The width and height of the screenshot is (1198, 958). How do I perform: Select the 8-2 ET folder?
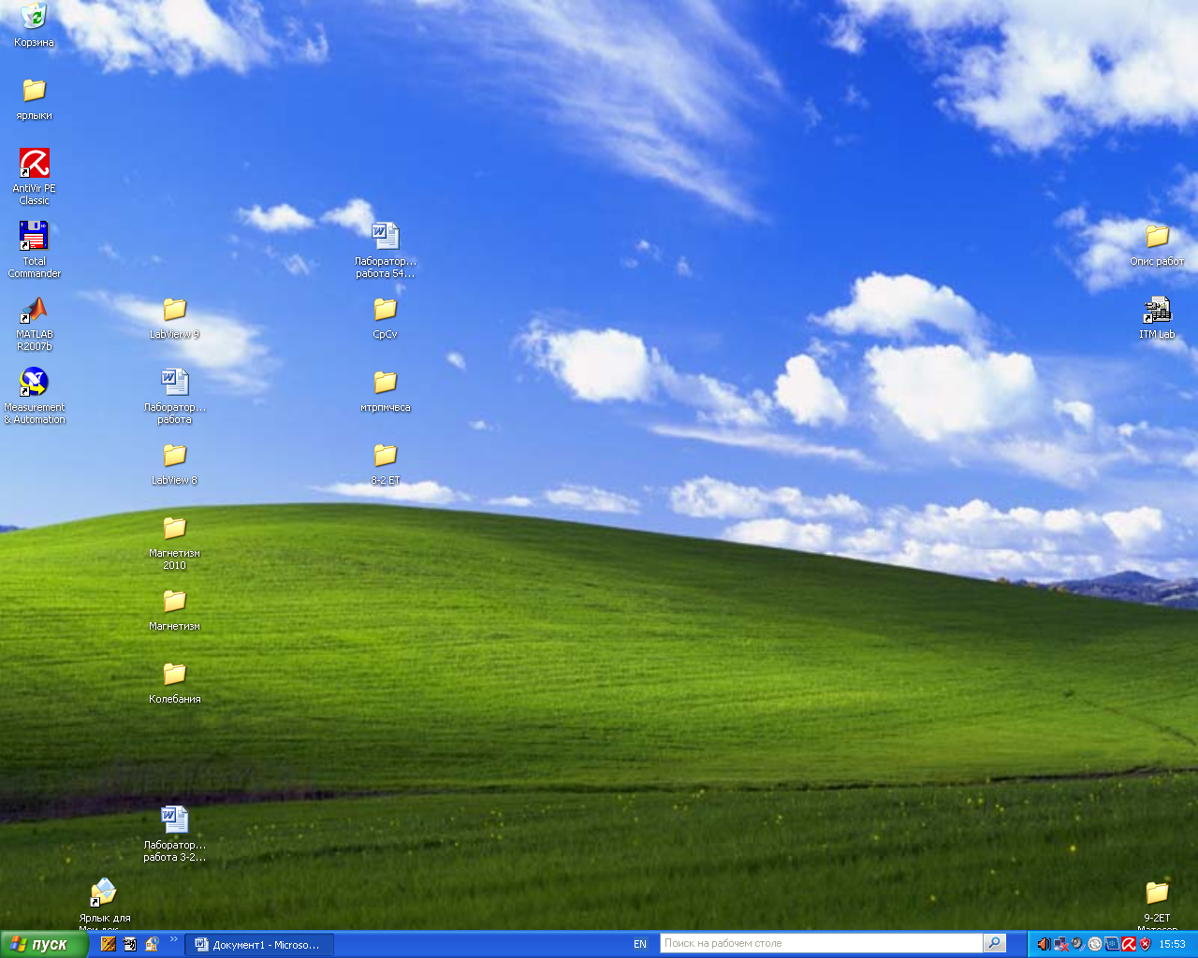tap(386, 464)
